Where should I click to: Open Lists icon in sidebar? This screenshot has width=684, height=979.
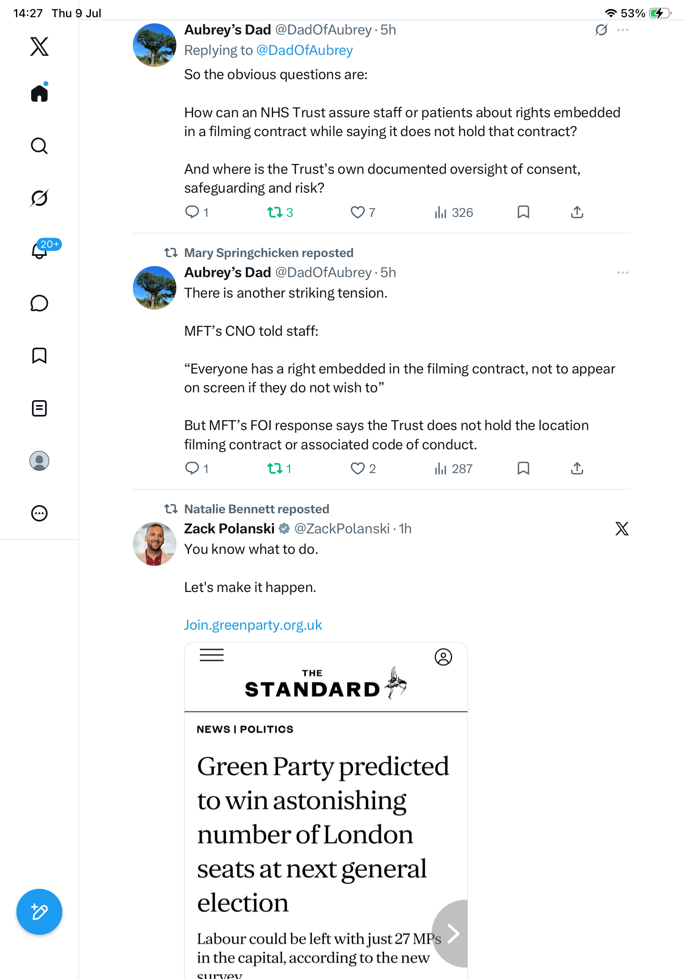click(39, 408)
